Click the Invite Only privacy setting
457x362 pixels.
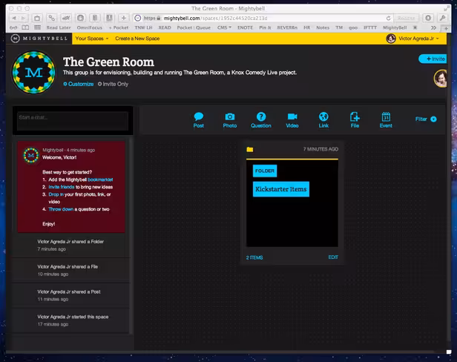113,84
